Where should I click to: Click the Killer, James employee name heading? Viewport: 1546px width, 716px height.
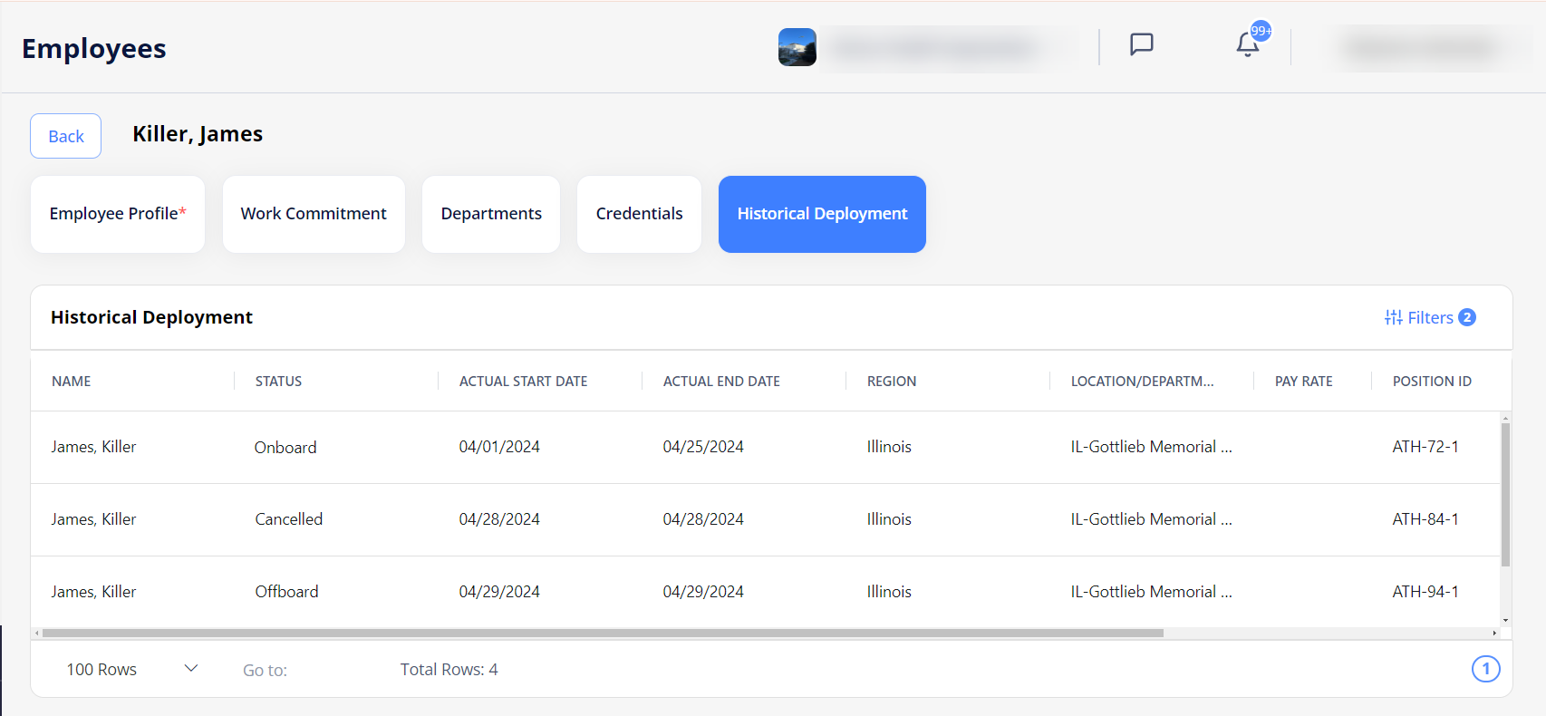pos(198,134)
